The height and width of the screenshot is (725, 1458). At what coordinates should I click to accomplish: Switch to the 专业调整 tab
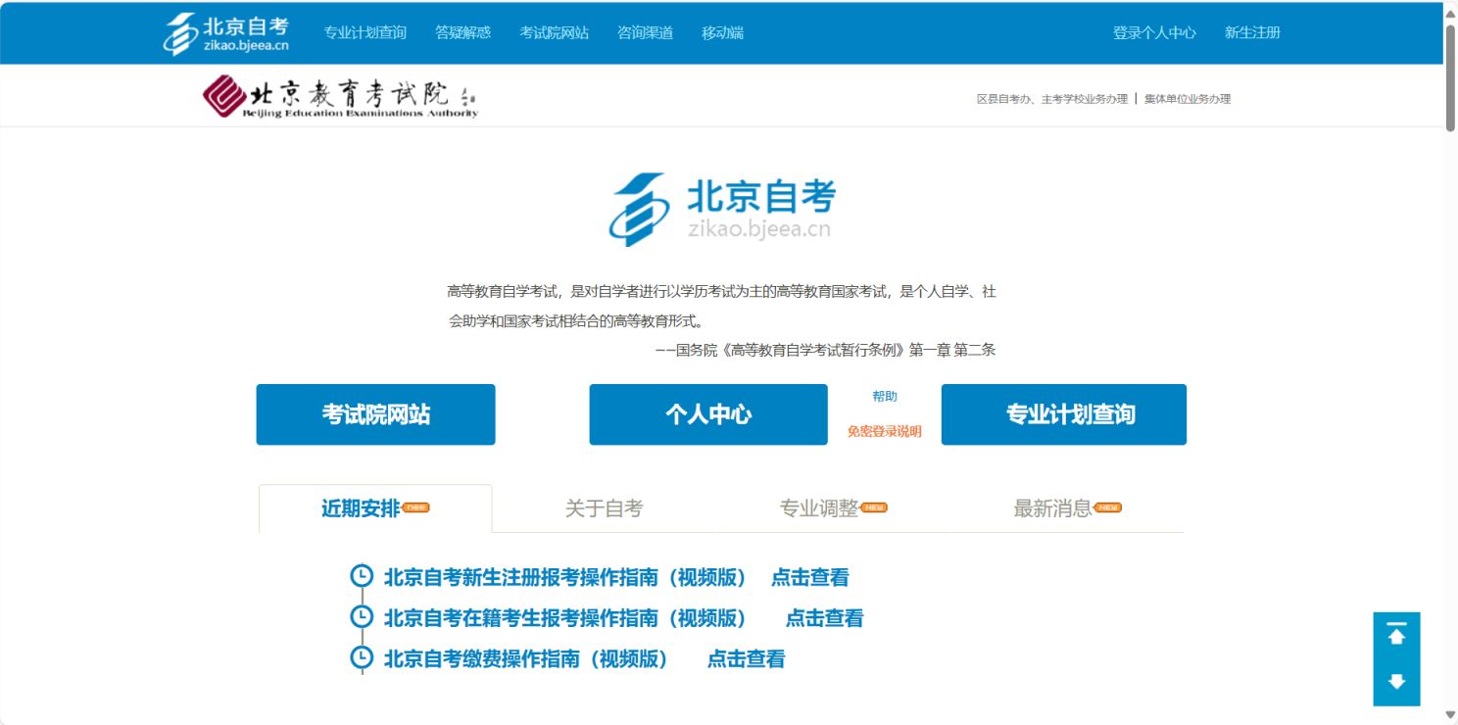coord(833,508)
